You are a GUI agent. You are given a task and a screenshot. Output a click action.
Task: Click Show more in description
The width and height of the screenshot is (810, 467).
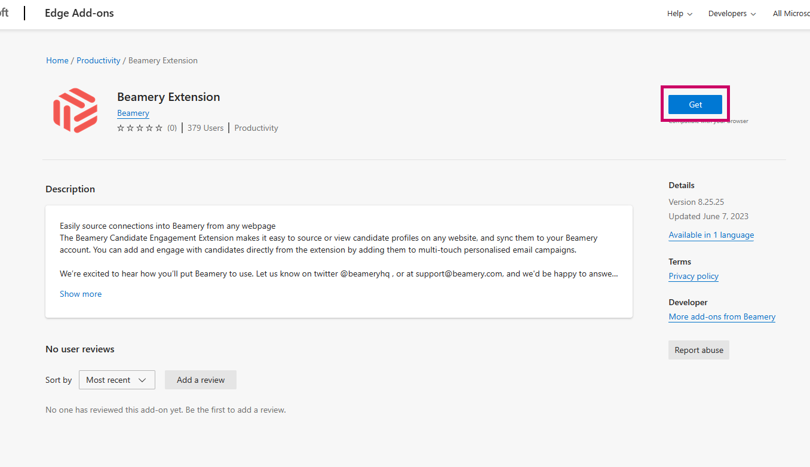81,294
